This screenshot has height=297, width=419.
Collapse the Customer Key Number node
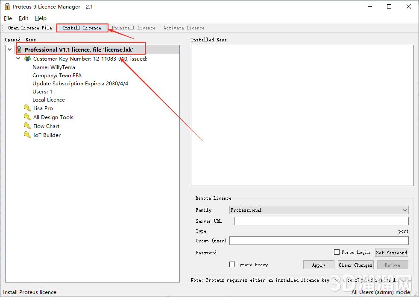[18, 59]
